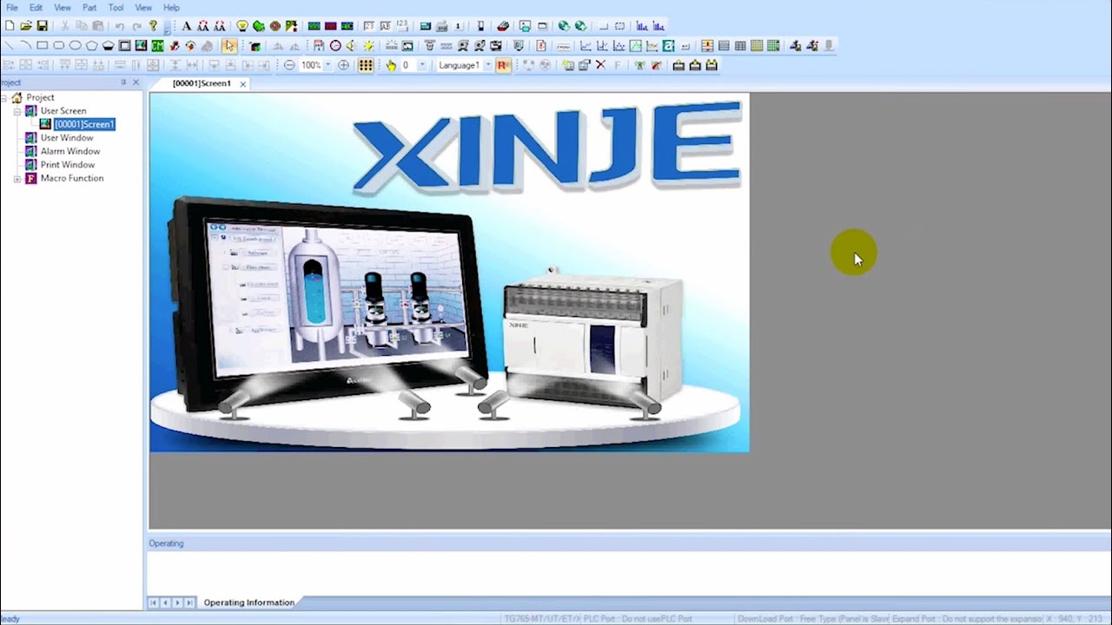Go to last tab using tab-scroll arrow
1112x625 pixels.
click(x=189, y=602)
